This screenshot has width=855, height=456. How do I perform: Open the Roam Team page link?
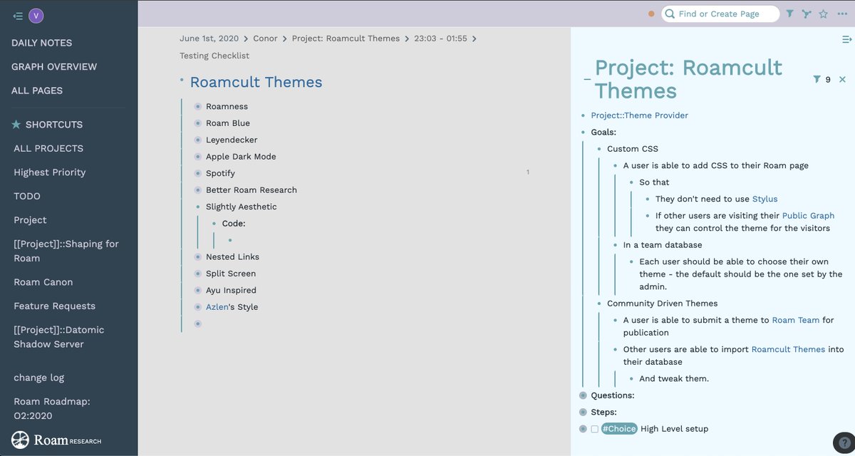(x=796, y=320)
